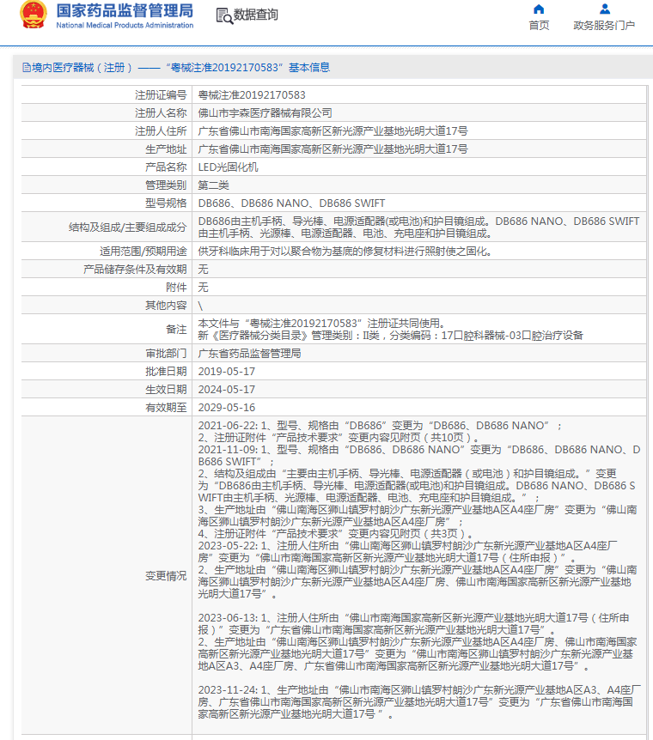
Task: Select registration number 粤械注准20192170583 value cell
Action: pyautogui.click(x=418, y=94)
